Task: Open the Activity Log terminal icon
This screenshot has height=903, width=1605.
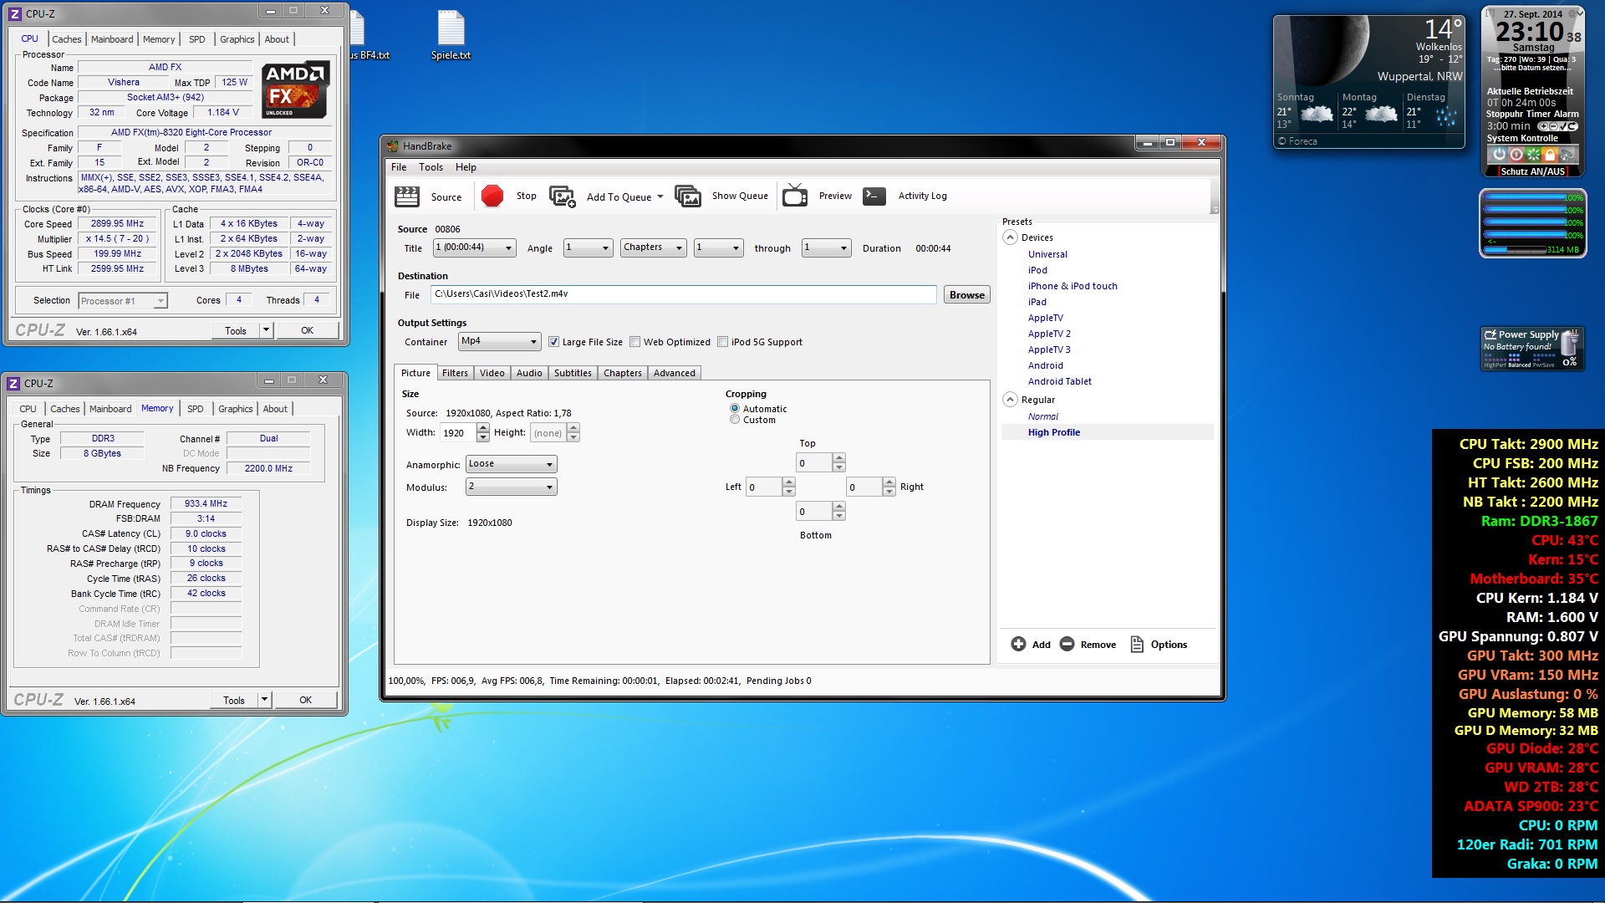Action: coord(874,196)
